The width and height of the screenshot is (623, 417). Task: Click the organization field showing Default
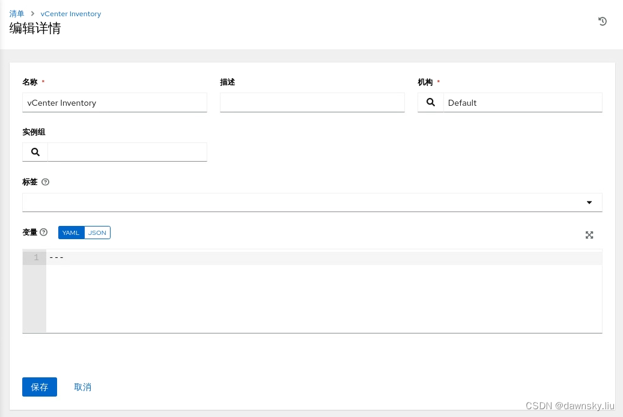[523, 103]
